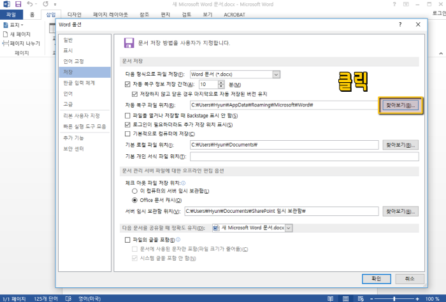Click 자동 복구 파일 위치 path field
The height and width of the screenshot is (302, 446).
[x=284, y=105]
